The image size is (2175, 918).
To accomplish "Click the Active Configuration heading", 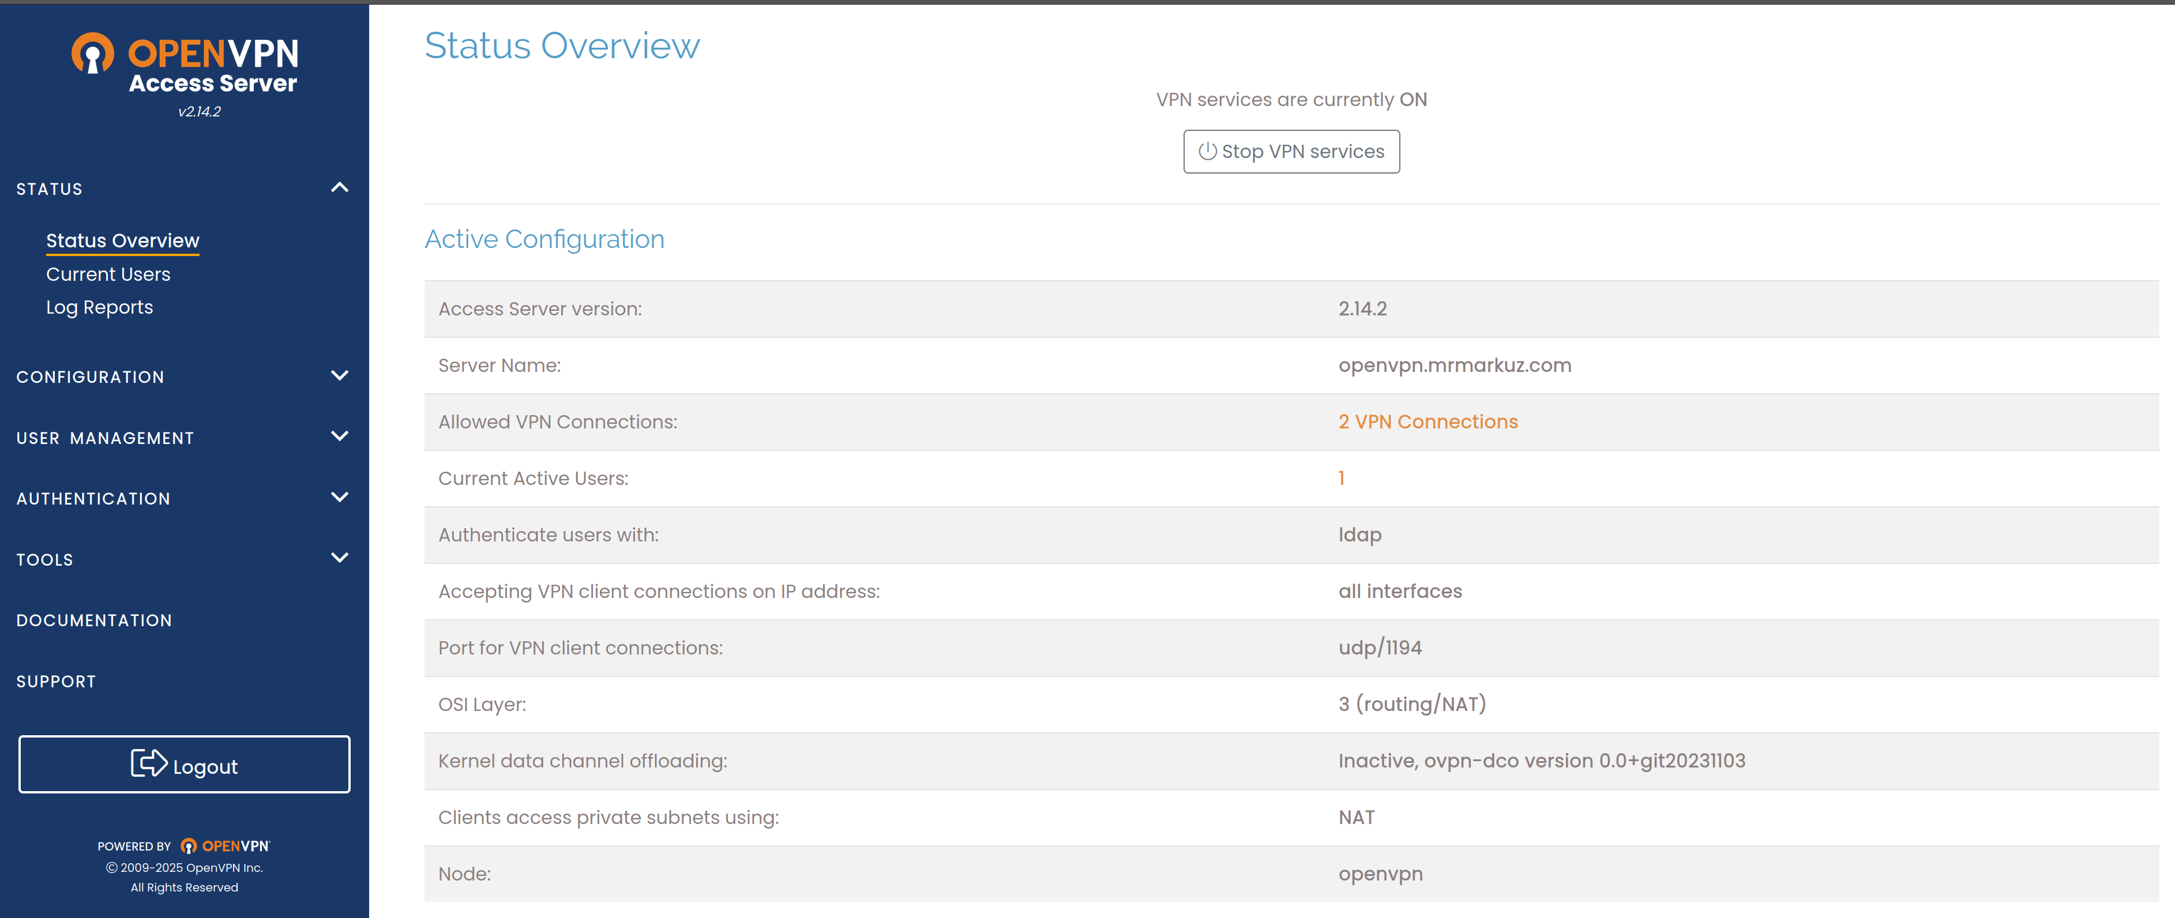I will tap(544, 239).
